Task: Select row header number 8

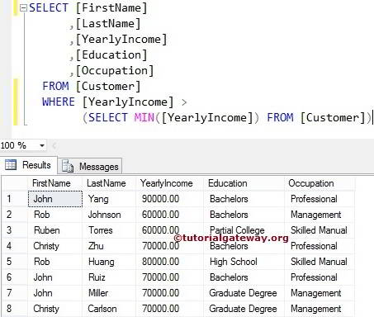Action: pos(15,309)
